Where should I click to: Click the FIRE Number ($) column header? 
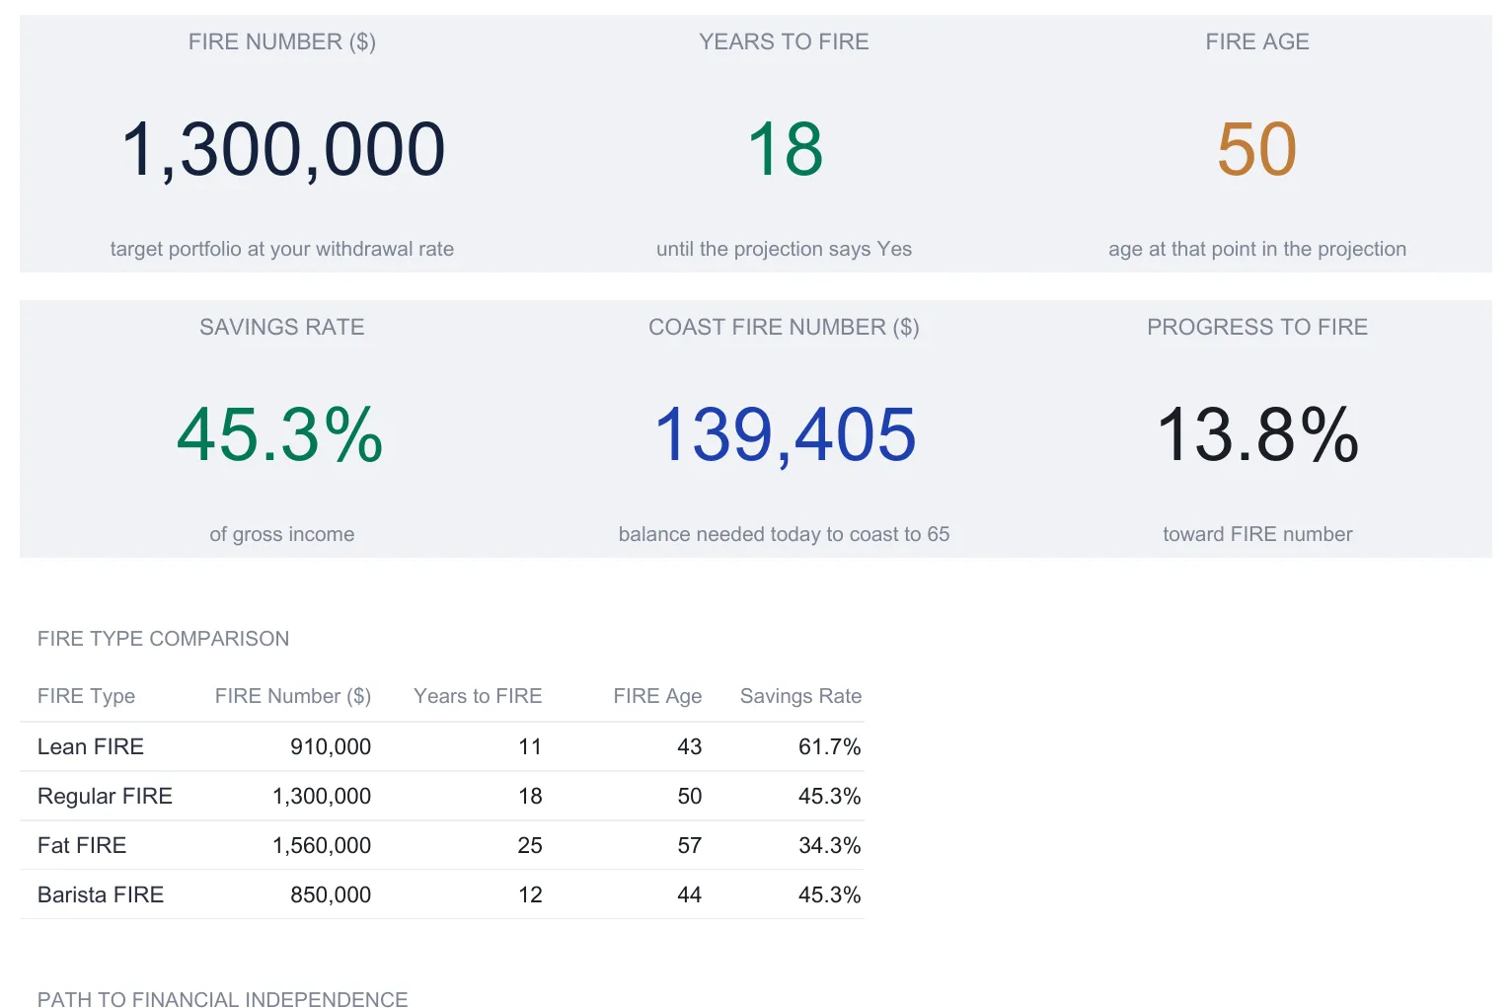click(x=293, y=696)
